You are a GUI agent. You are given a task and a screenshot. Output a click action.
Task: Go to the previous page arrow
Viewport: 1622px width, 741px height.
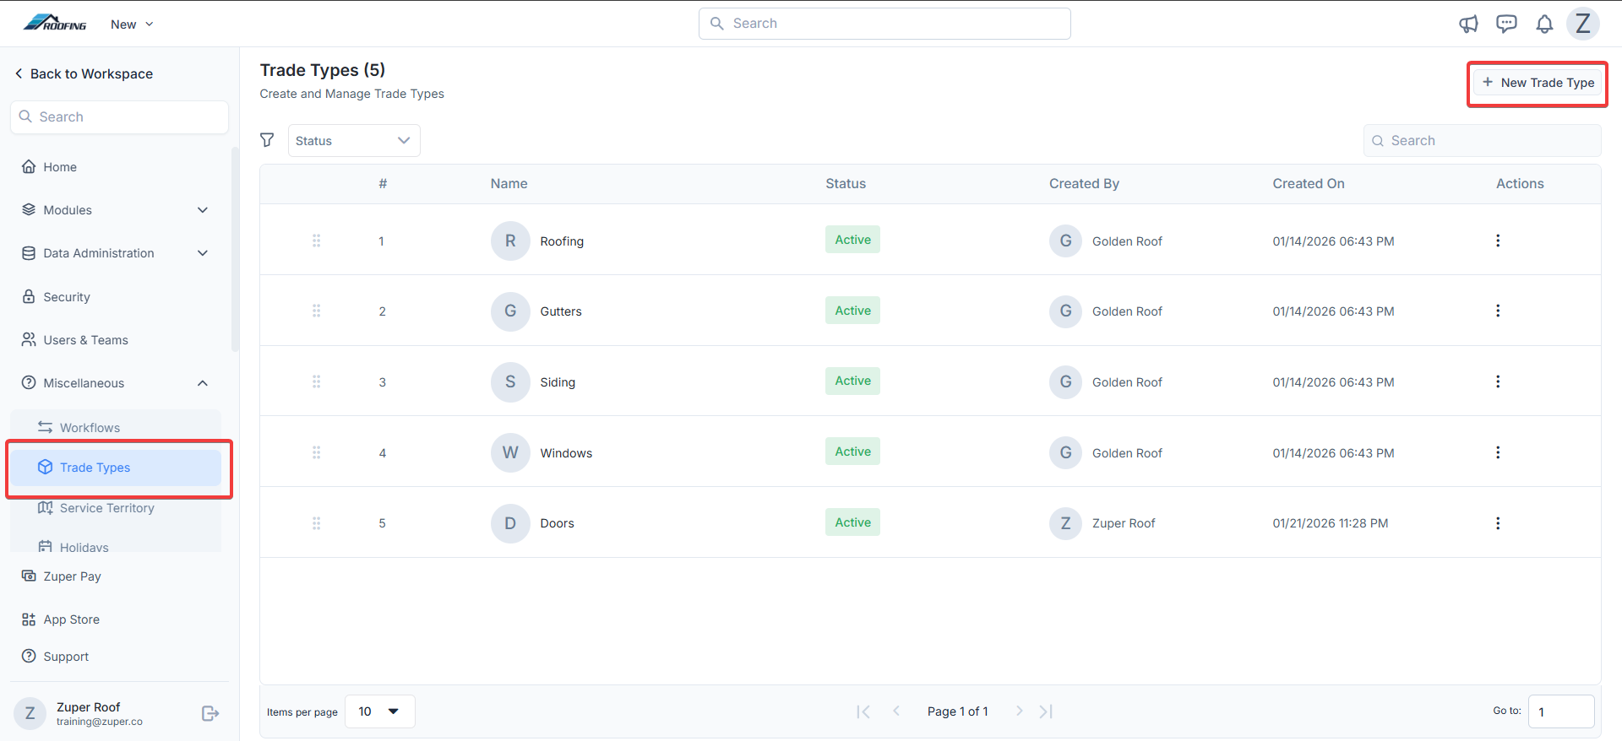point(896,711)
